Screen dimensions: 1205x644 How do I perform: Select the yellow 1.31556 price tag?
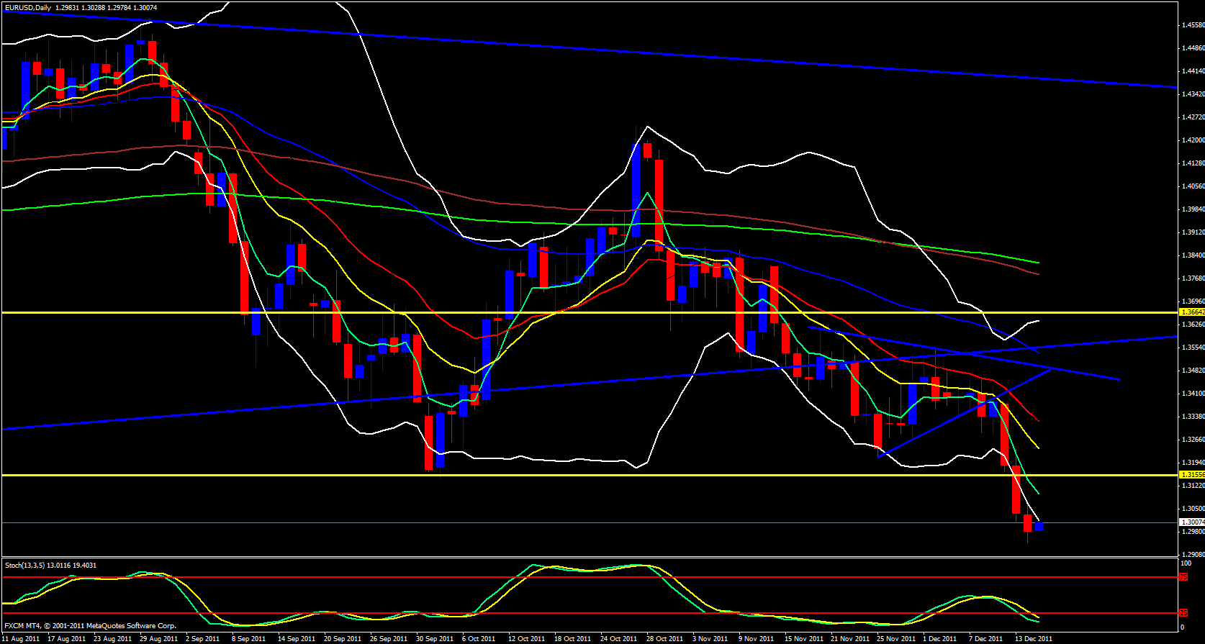(x=1192, y=475)
